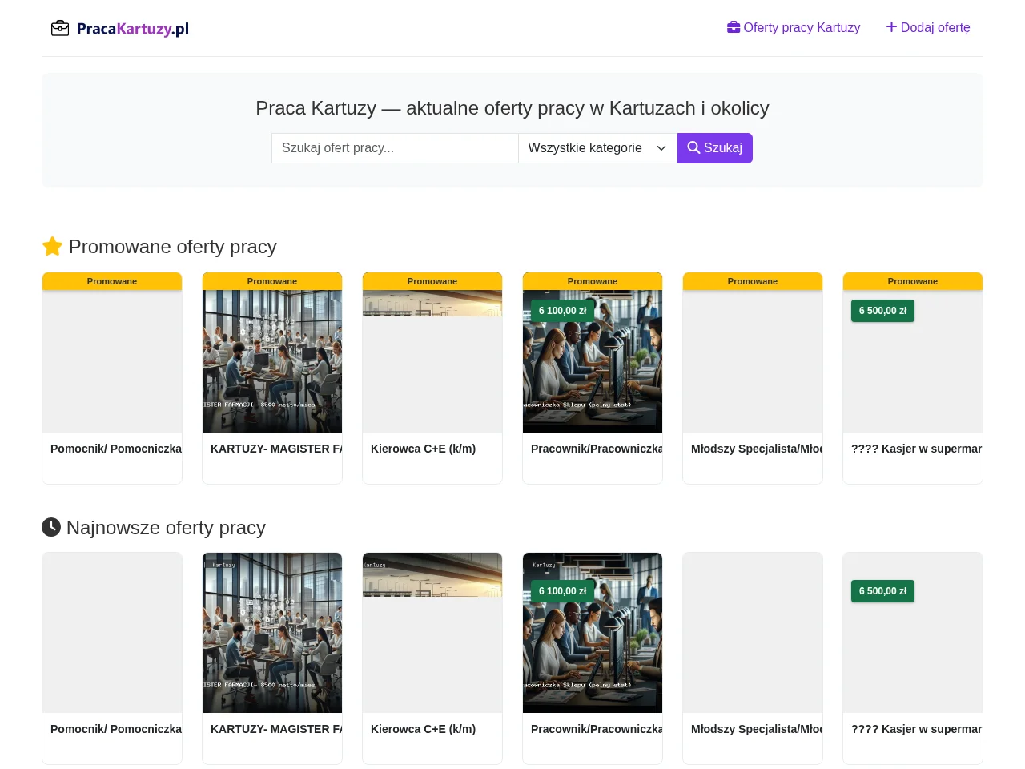The height and width of the screenshot is (769, 1025).
Task: Click 6 100,00 zł badge in newest offers
Action: coord(562,591)
